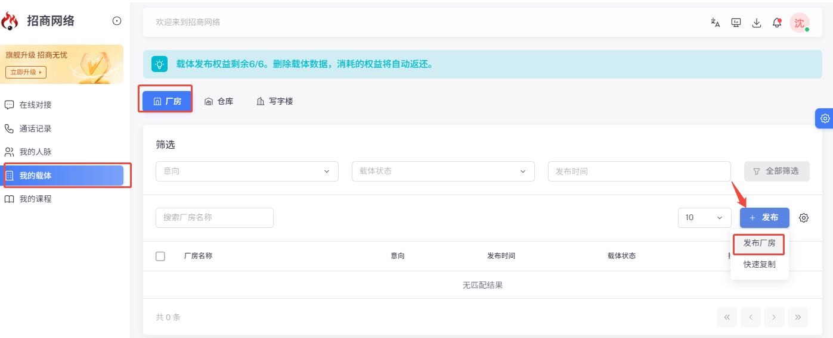Click the 写字楼 office building icon
Image resolution: width=833 pixels, height=338 pixels.
[x=260, y=101]
